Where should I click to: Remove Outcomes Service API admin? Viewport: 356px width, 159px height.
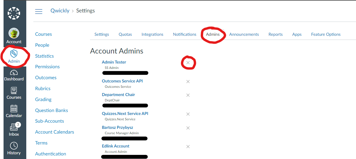(188, 82)
